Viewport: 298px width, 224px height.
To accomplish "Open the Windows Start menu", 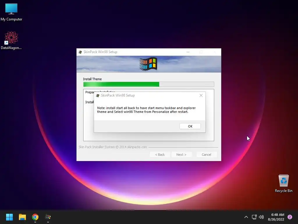I will click(9, 217).
